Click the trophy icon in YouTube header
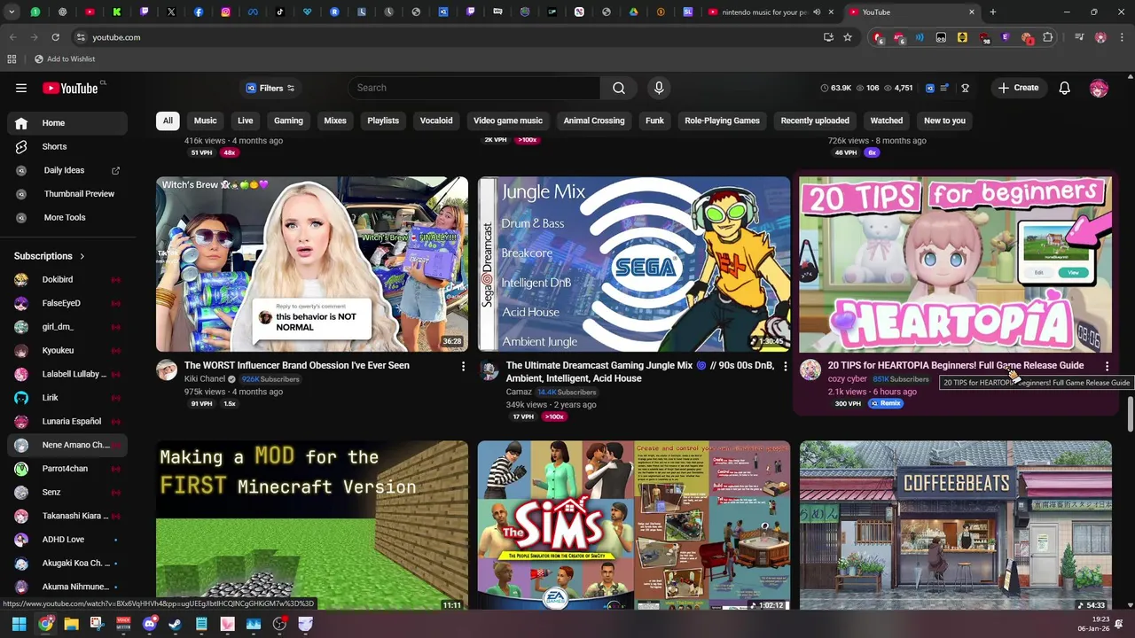The width and height of the screenshot is (1135, 638). (965, 88)
